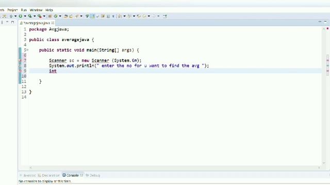The image size is (330, 185).
Task: Maximize the left side panel
Action: 12,22
